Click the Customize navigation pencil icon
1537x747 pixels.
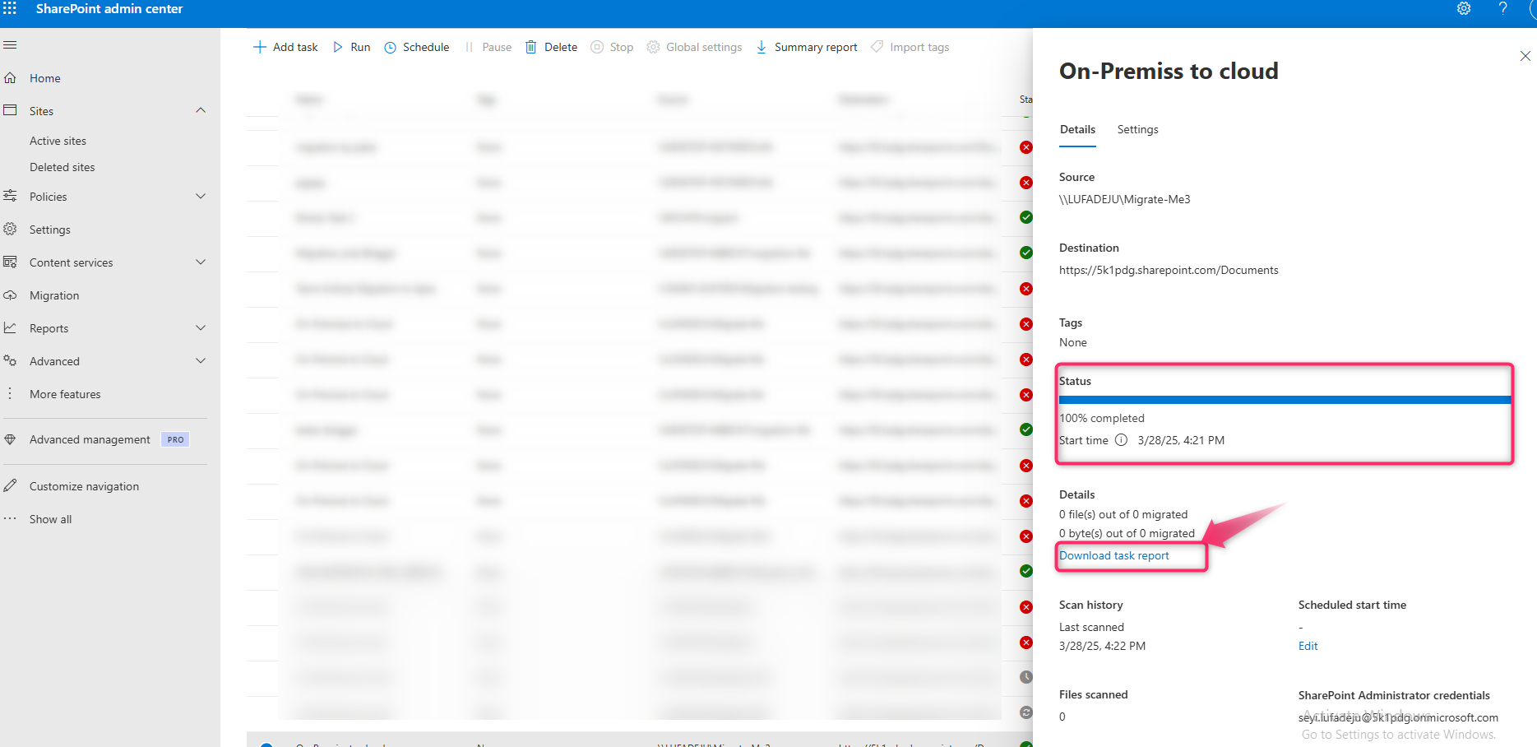click(x=10, y=485)
